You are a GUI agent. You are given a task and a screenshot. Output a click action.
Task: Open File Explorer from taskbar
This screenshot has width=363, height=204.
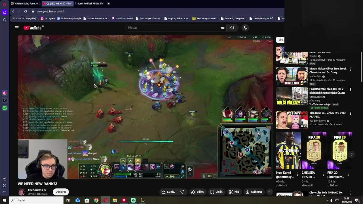click(115, 200)
